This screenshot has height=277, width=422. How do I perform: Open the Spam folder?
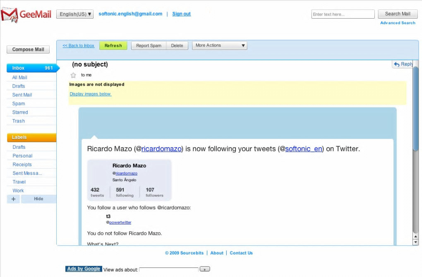point(19,103)
